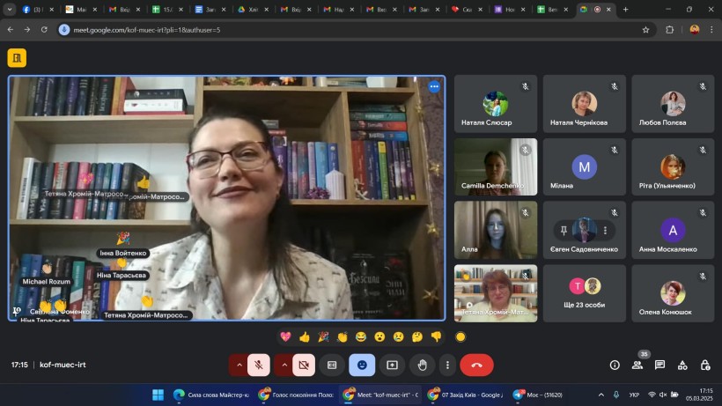722x406 pixels.
Task: Send the laughing face reaction
Action: pos(361,337)
